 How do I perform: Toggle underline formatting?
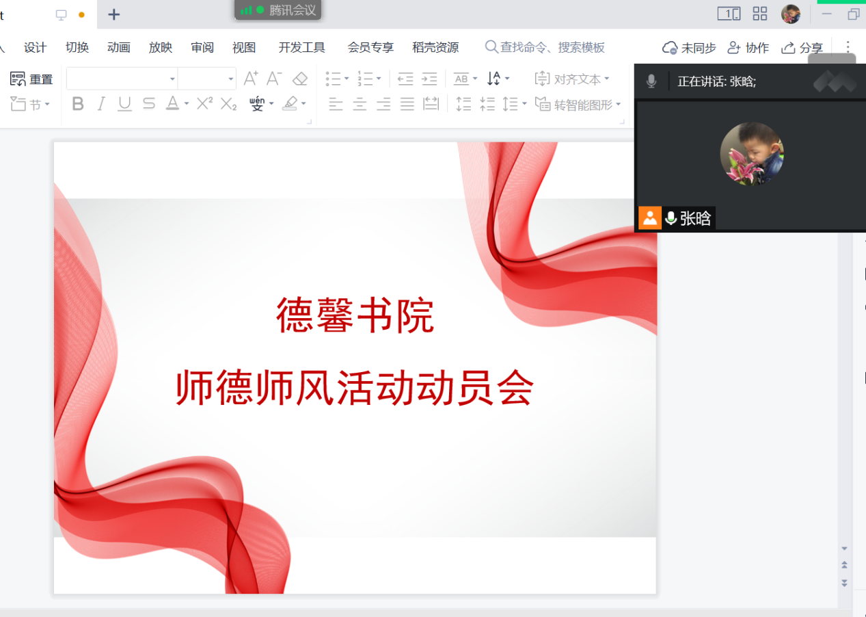pyautogui.click(x=124, y=104)
